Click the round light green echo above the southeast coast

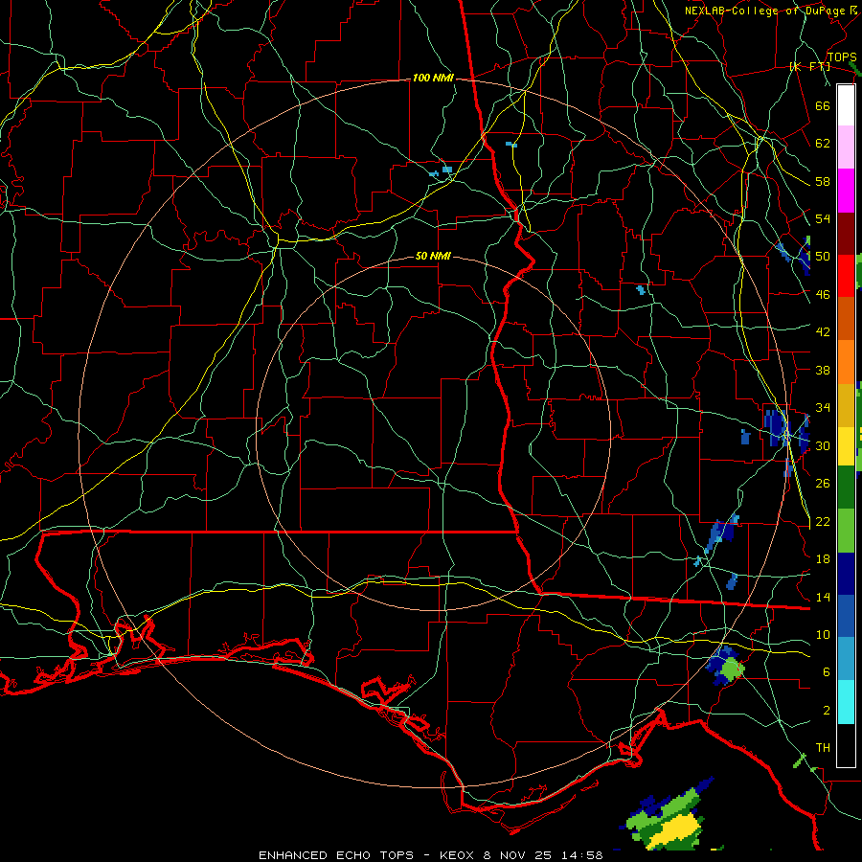click(x=732, y=670)
